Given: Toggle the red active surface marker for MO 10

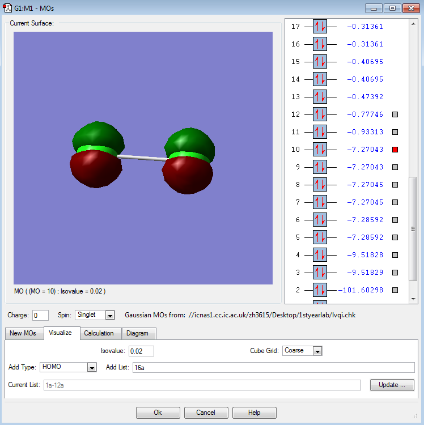Looking at the screenshot, I should tap(395, 150).
